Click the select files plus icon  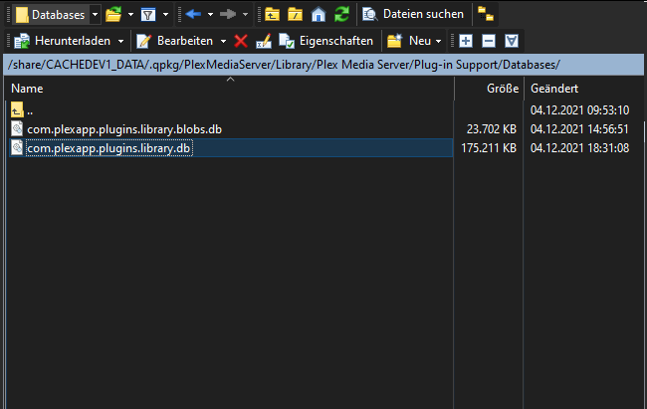click(466, 41)
